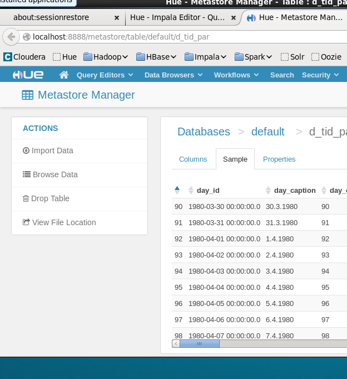Click the browser back arrow button
Screen dimensions: 347x379
point(11,37)
